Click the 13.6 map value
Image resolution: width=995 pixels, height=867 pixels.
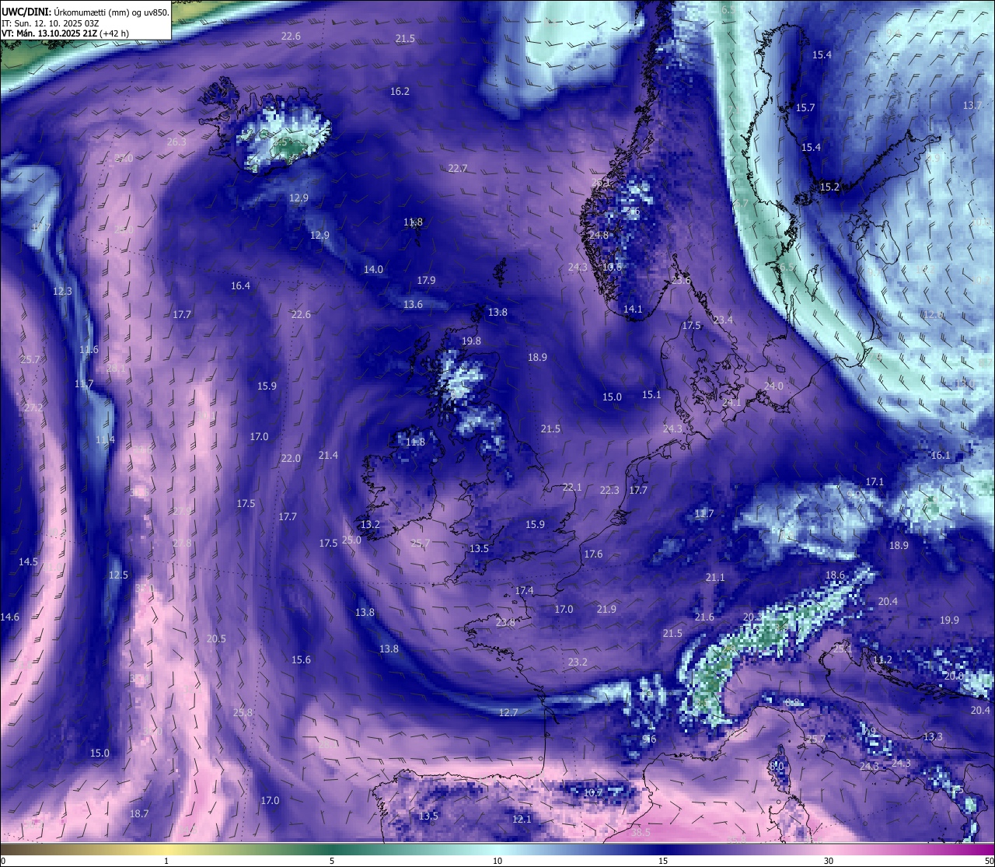coord(413,304)
